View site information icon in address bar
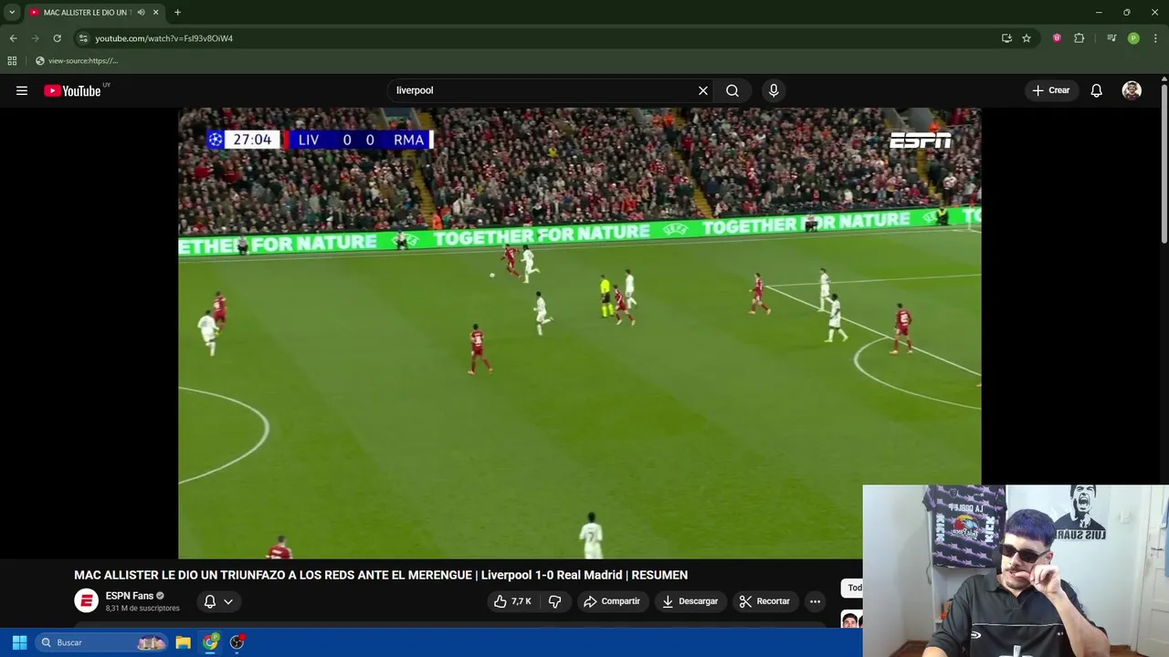Viewport: 1169px width, 657px height. pos(83,38)
